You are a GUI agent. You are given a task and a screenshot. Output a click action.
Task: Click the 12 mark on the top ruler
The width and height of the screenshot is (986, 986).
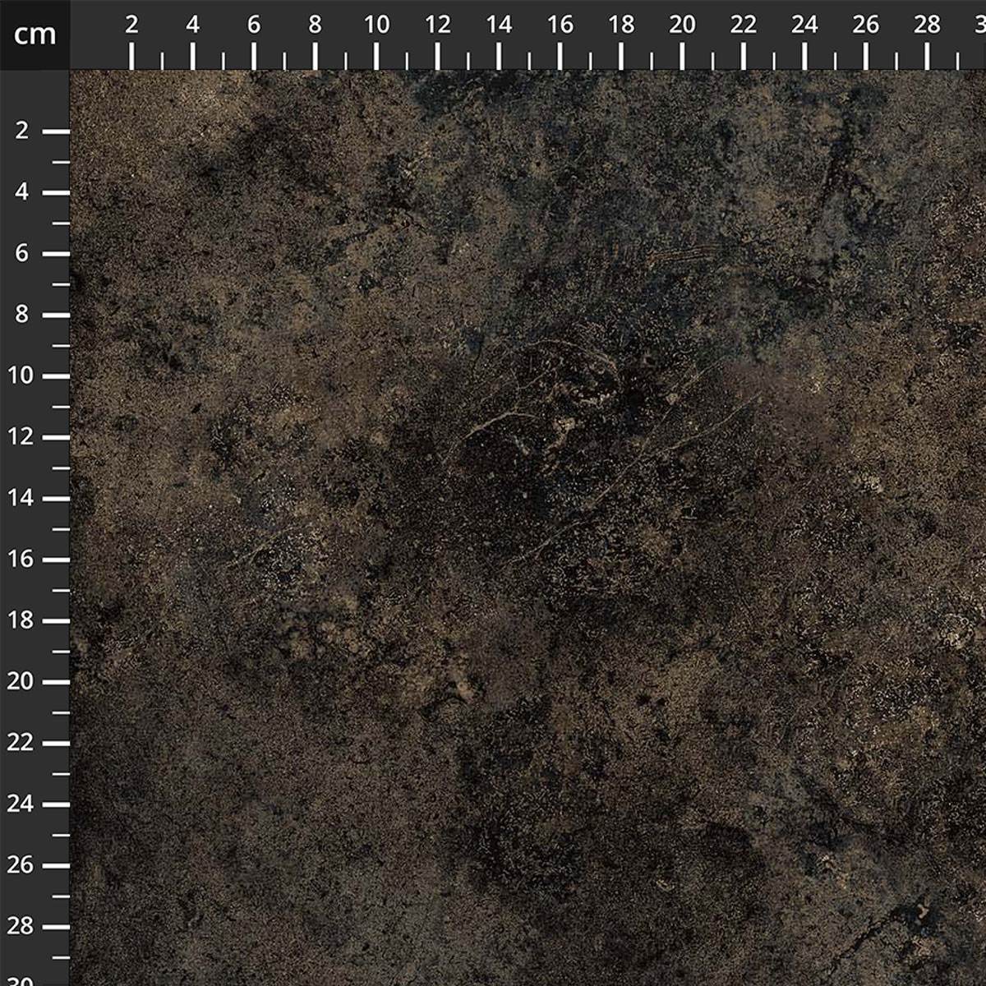438,26
